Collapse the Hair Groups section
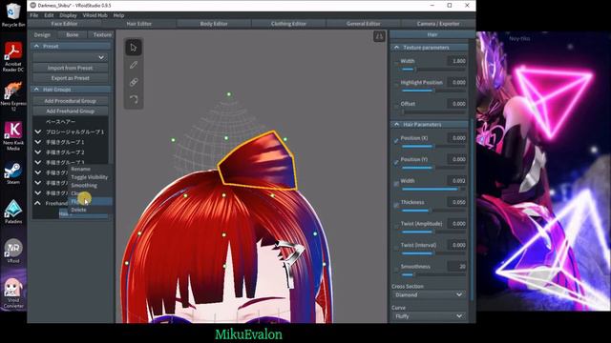The image size is (611, 343). 36,90
